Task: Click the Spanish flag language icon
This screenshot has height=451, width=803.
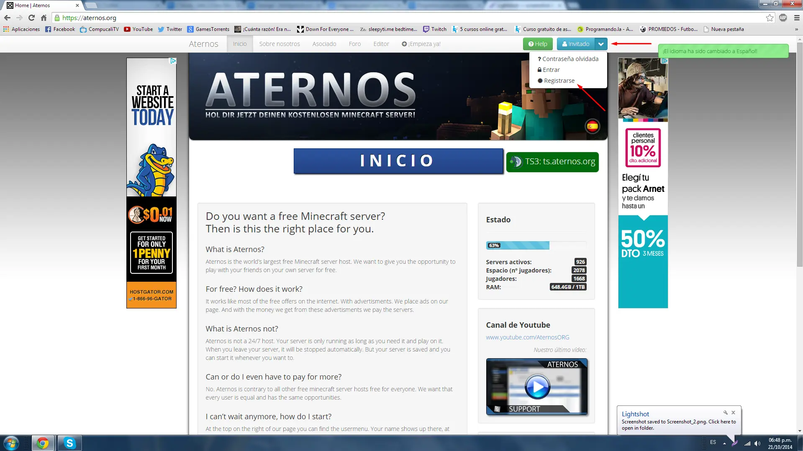Action: click(592, 126)
